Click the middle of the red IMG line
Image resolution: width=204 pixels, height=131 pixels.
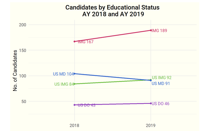(x=113, y=36)
